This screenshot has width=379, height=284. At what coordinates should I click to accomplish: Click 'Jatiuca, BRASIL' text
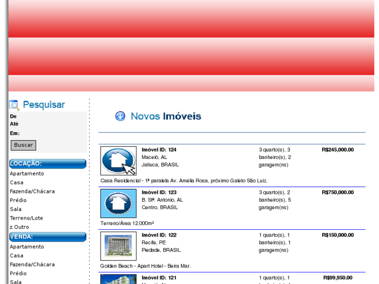coord(160,165)
